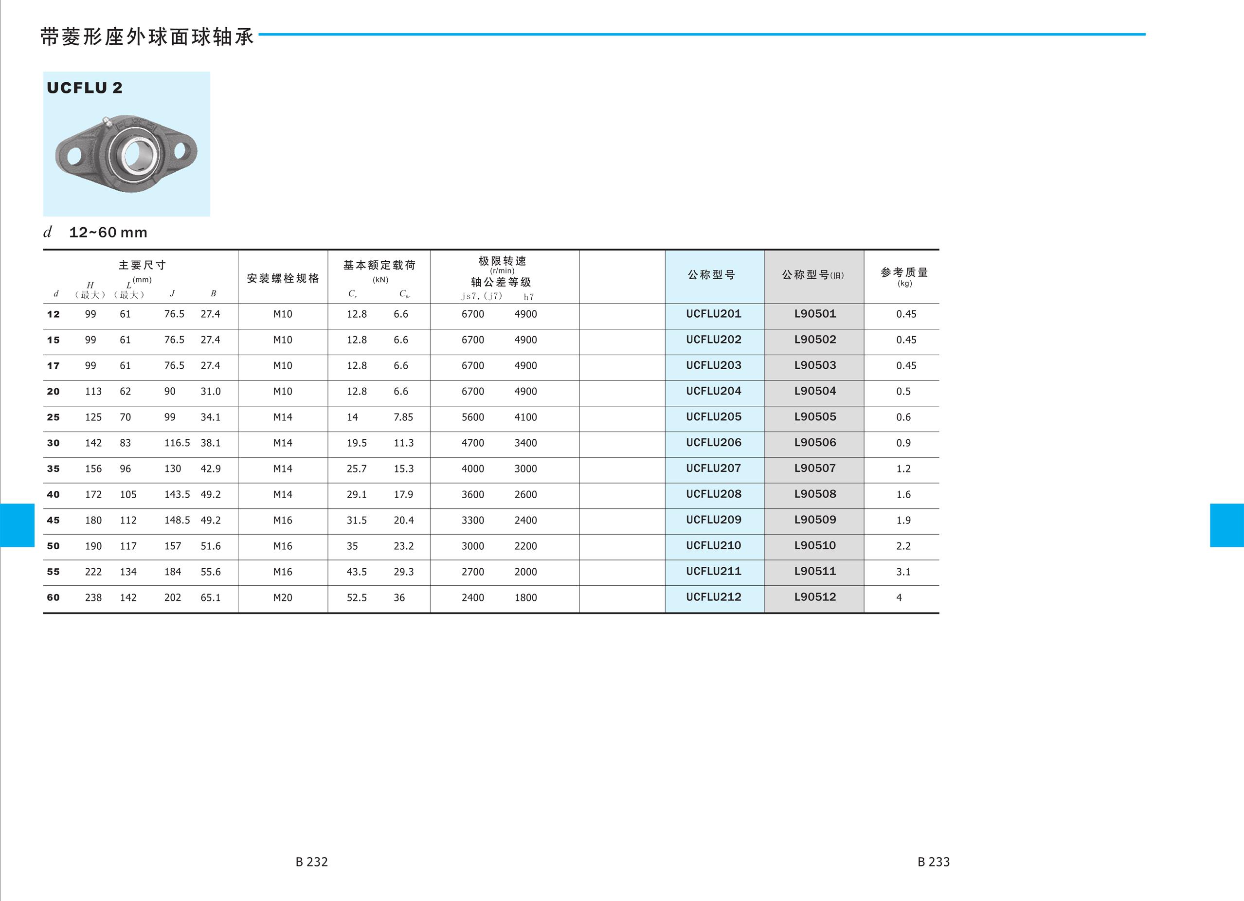1244x901 pixels.
Task: Select L90512 in old model column
Action: (814, 596)
